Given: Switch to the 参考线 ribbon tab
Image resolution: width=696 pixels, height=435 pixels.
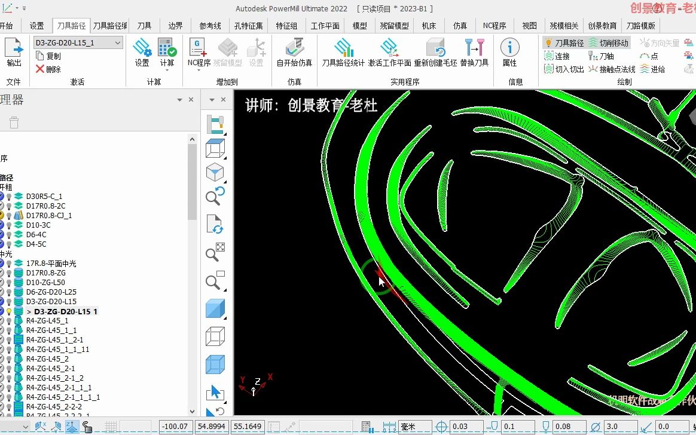Looking at the screenshot, I should (210, 26).
